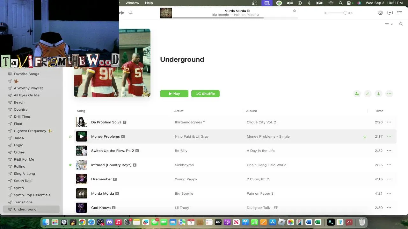Click low-volume speaker icon left of slider

pos(325,13)
